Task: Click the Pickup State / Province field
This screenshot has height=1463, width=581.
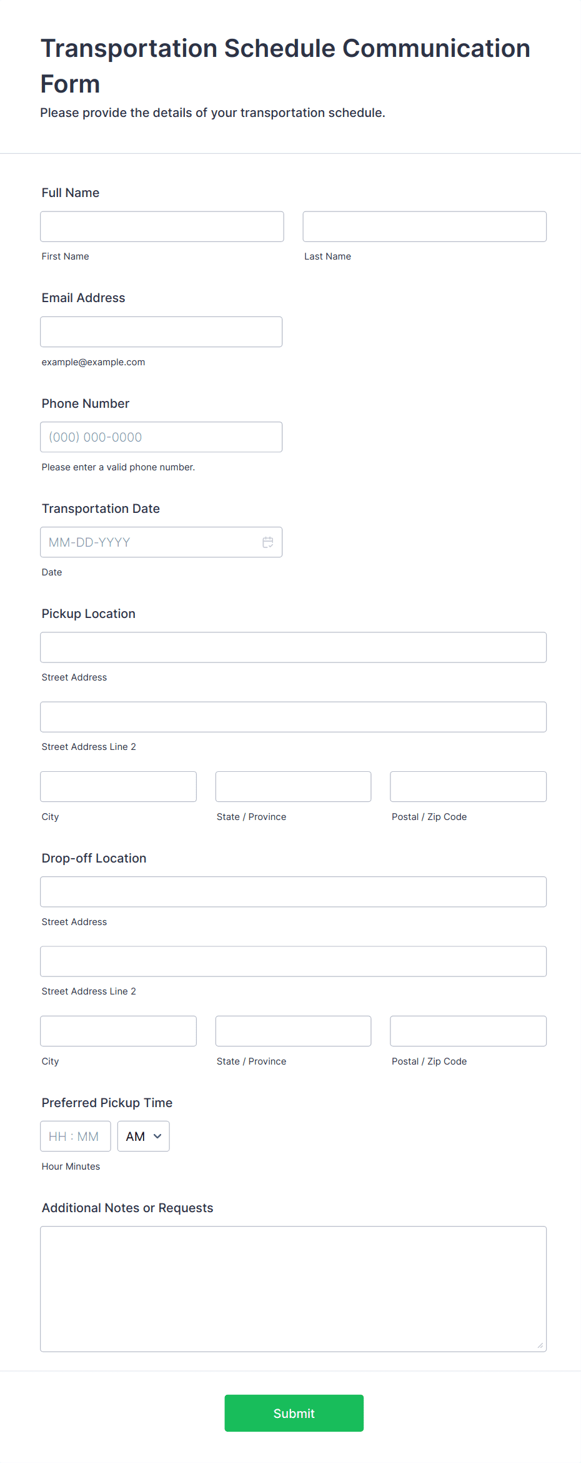Action: click(x=293, y=786)
